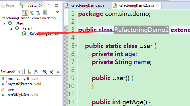The height and width of the screenshot is (106, 190).
Task: Collapse the Parent tree node
Action: (11, 29)
